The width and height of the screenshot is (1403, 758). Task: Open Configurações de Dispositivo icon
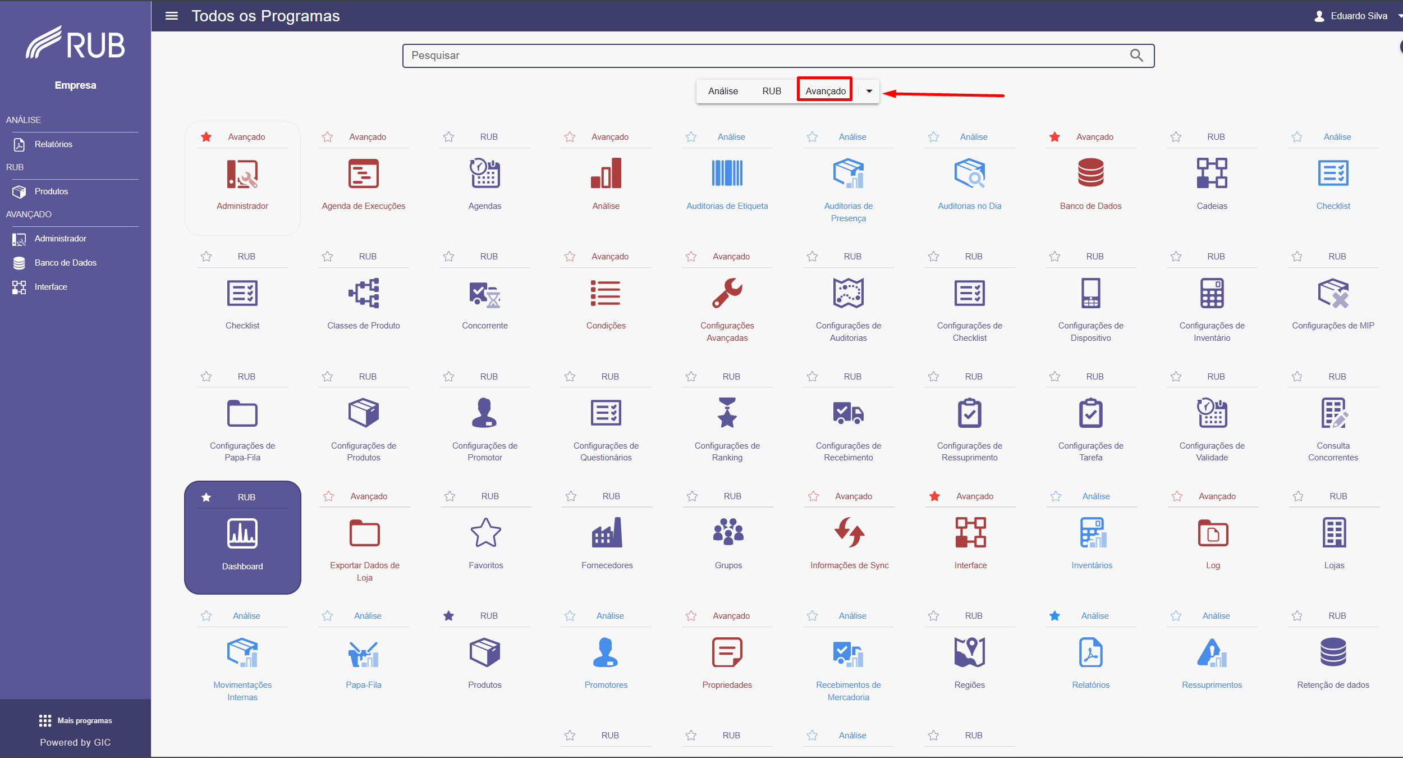(x=1091, y=293)
